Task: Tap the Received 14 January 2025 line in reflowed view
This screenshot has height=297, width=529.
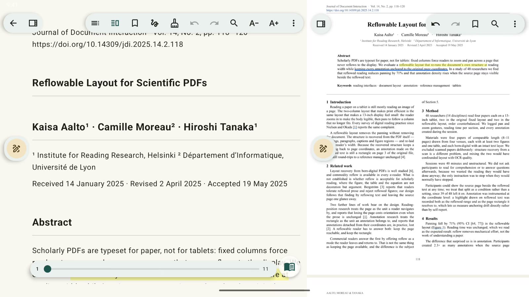Action: point(160,184)
